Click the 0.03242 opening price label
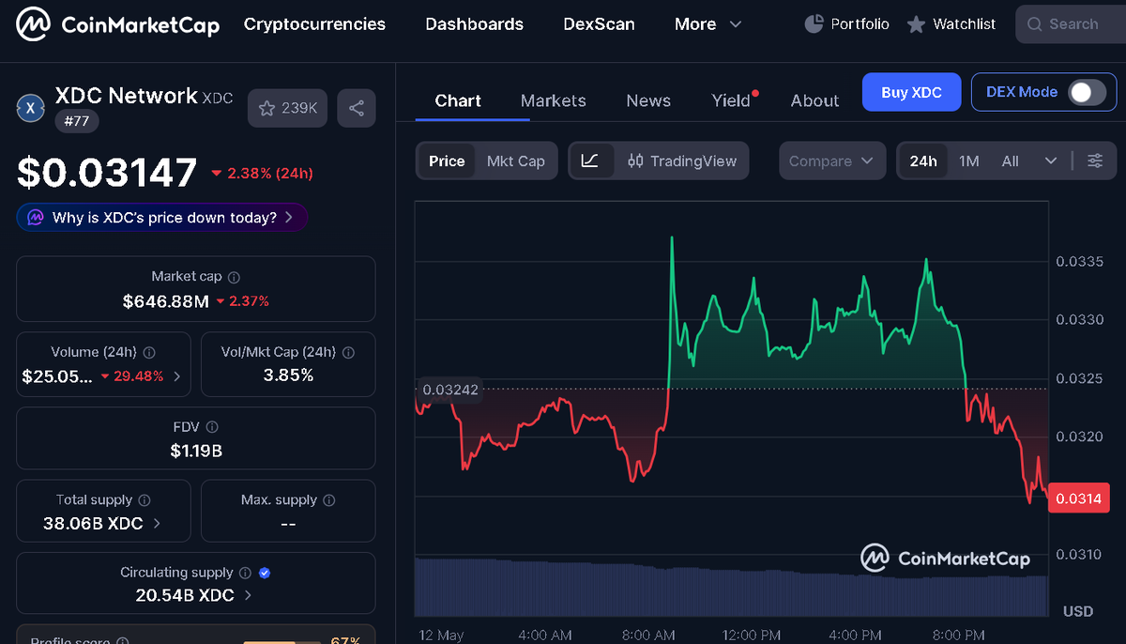Screen dimensions: 1126x644 tap(449, 390)
